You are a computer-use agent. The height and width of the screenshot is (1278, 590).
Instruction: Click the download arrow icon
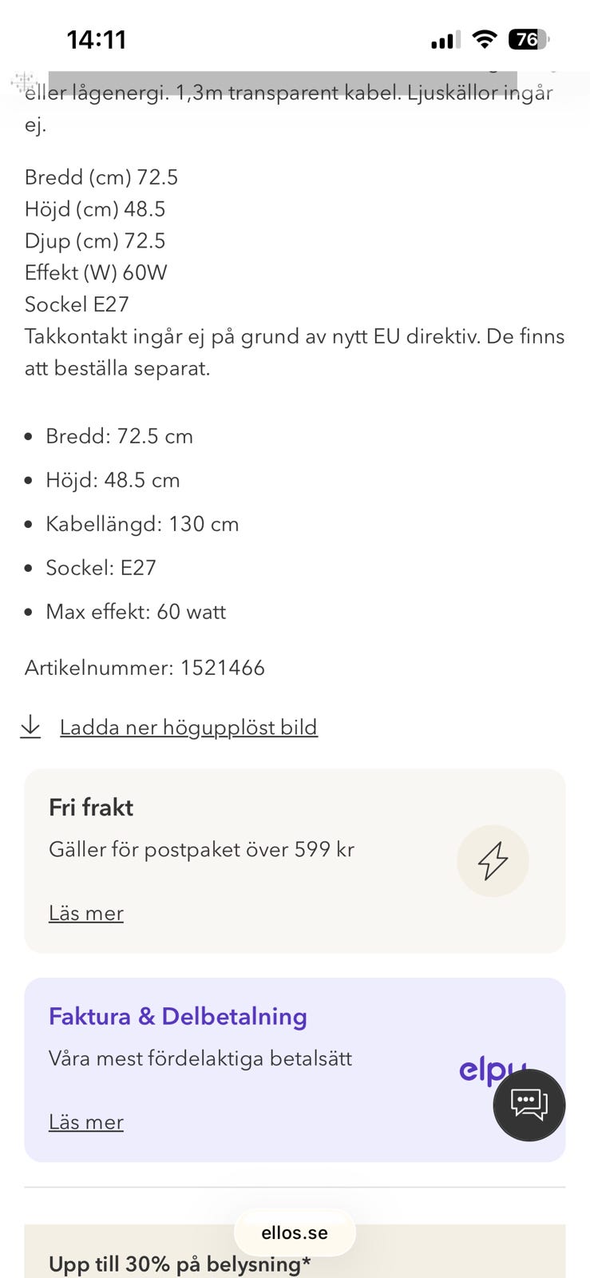coord(30,727)
